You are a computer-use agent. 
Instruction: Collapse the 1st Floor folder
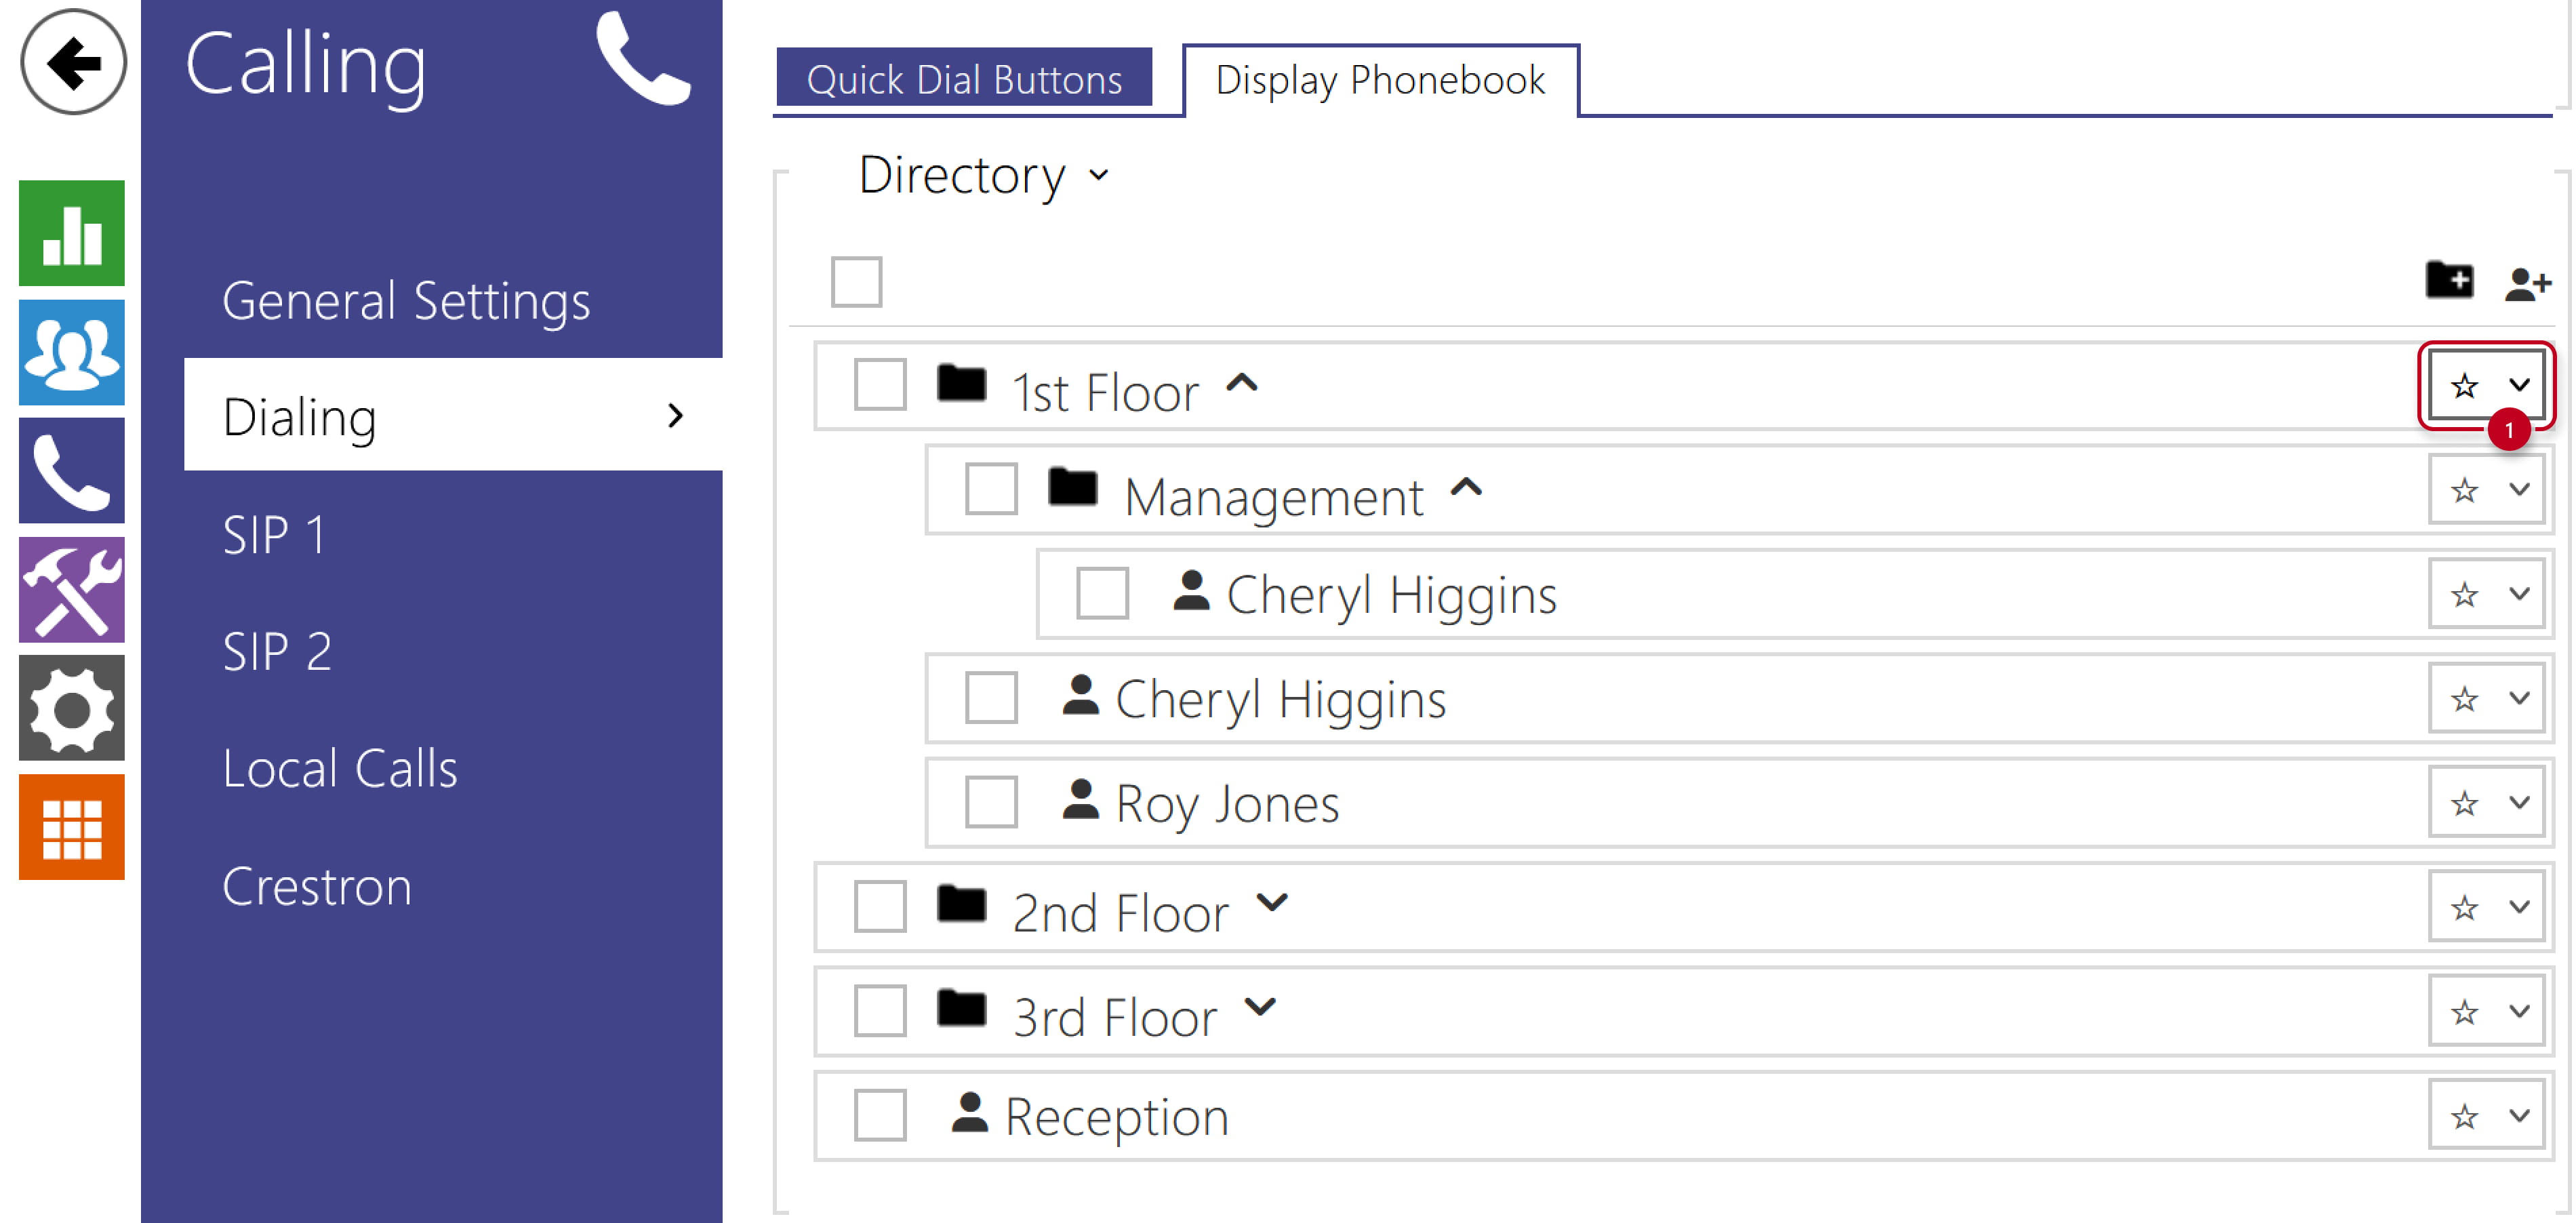(x=1242, y=383)
